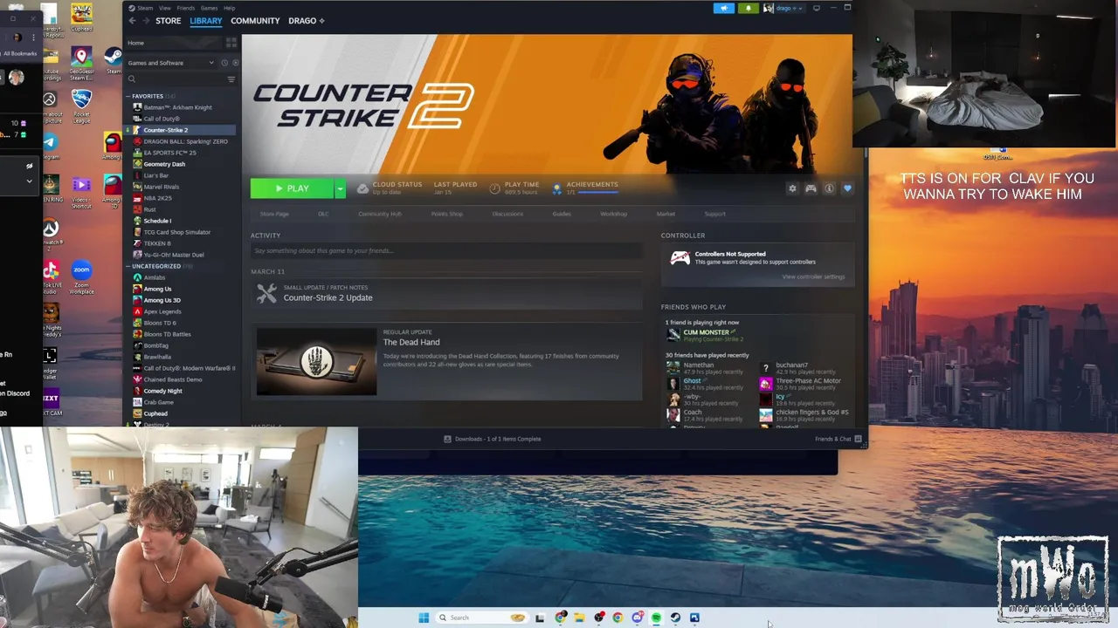The height and width of the screenshot is (628, 1118).
Task: Open Friends menu
Action: [x=186, y=8]
